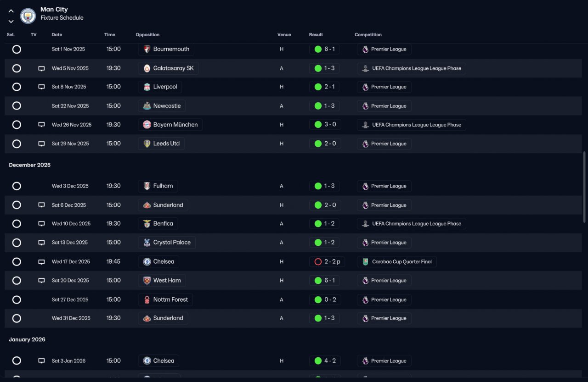The height and width of the screenshot is (382, 588).
Task: Go to next club with down chevron
Action: pos(11,22)
